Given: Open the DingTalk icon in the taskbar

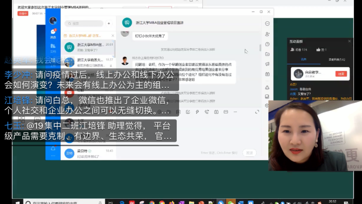Looking at the screenshot, I should (x=221, y=202).
